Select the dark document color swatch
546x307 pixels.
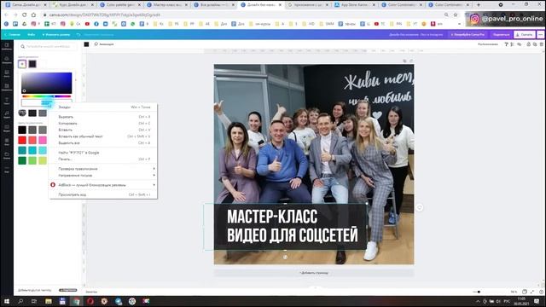tap(32, 64)
